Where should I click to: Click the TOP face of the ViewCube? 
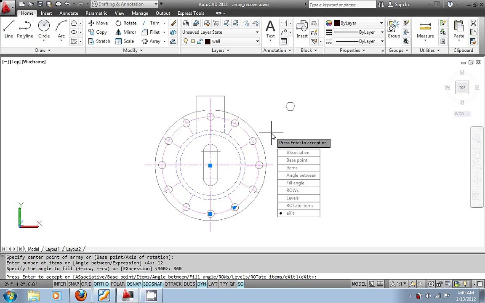point(462,88)
